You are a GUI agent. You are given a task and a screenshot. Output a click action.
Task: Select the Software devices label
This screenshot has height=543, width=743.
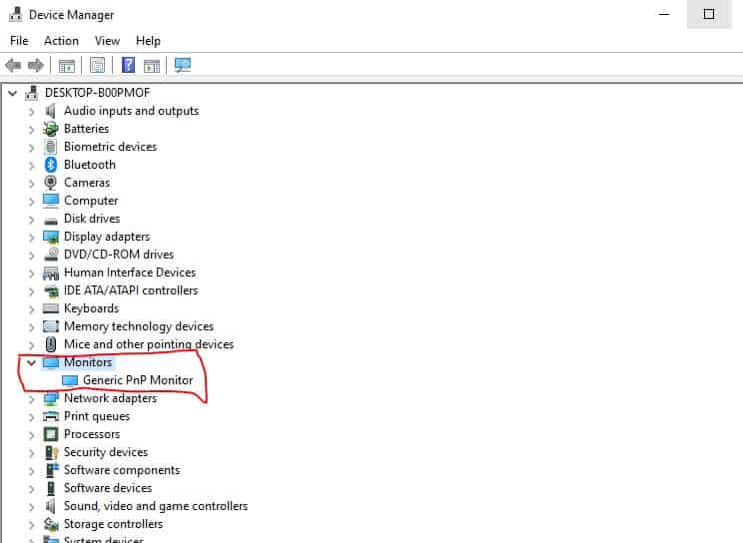tap(108, 487)
